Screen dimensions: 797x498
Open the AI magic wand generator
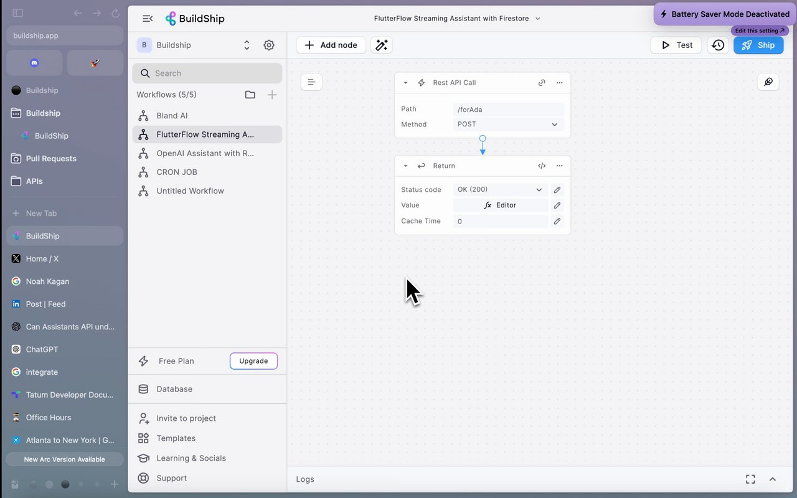[x=382, y=45]
